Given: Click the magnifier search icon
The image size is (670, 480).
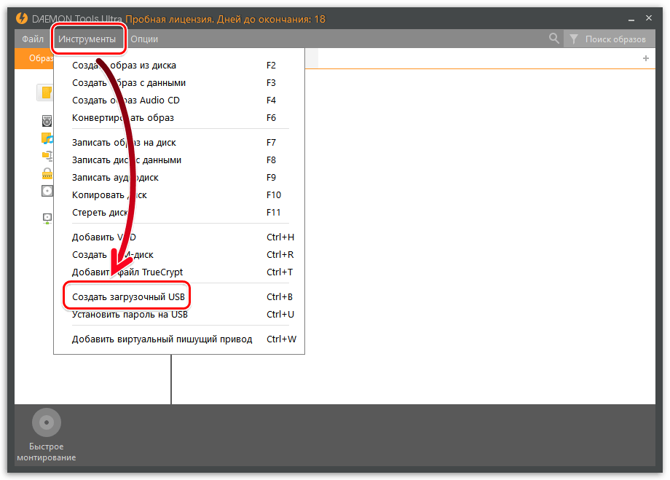Looking at the screenshot, I should tap(554, 39).
